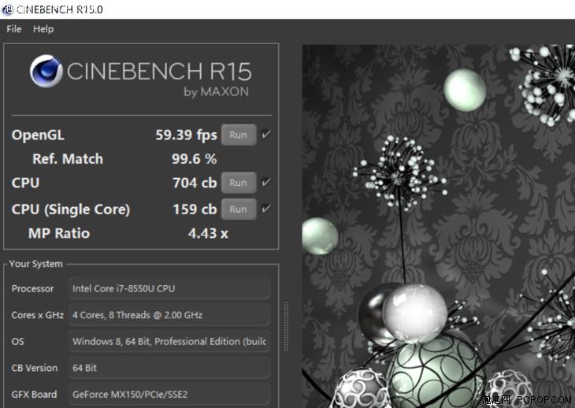Click the Cinebench sphere logo icon

coord(46,72)
